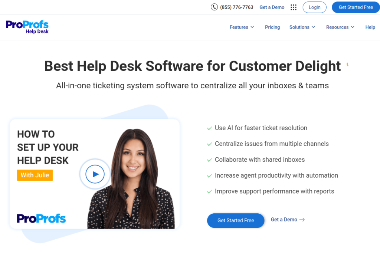Click the HOW TO SET UP YOUR HELP DESK title
Image resolution: width=380 pixels, height=253 pixels.
(x=48, y=147)
